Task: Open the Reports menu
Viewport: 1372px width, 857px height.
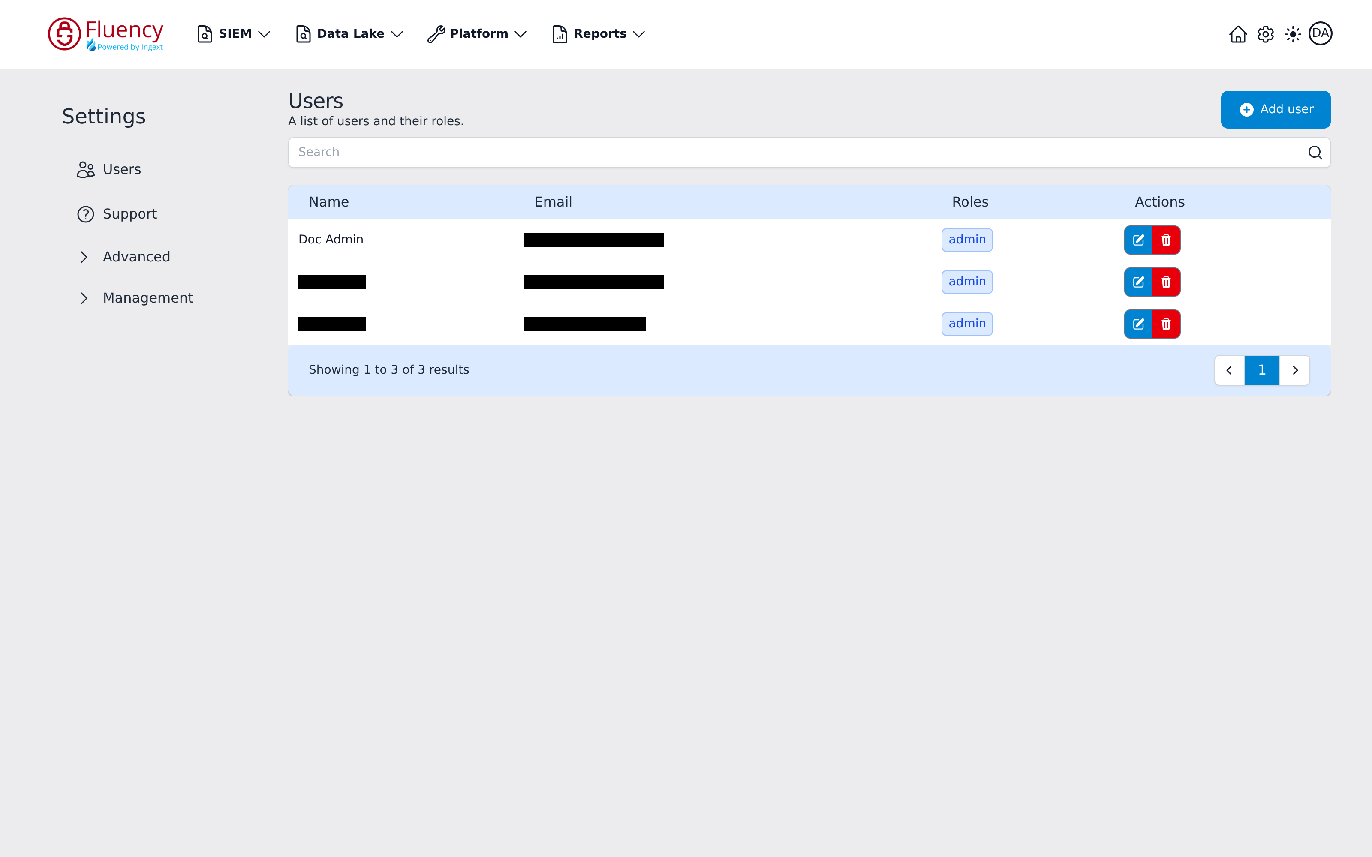Action: (599, 34)
